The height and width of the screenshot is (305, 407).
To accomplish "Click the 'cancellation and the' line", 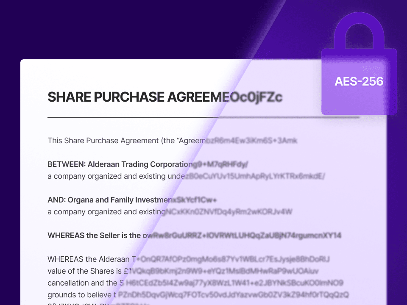I will click(85, 283).
